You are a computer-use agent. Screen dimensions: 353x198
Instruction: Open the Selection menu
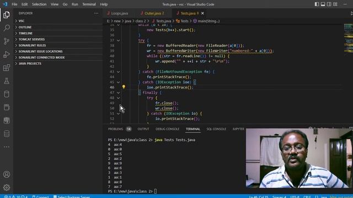pos(39,4)
